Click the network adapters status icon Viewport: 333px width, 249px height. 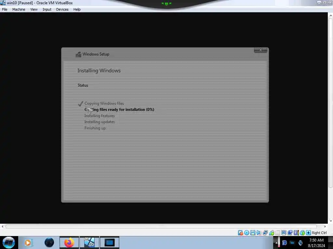point(265,233)
